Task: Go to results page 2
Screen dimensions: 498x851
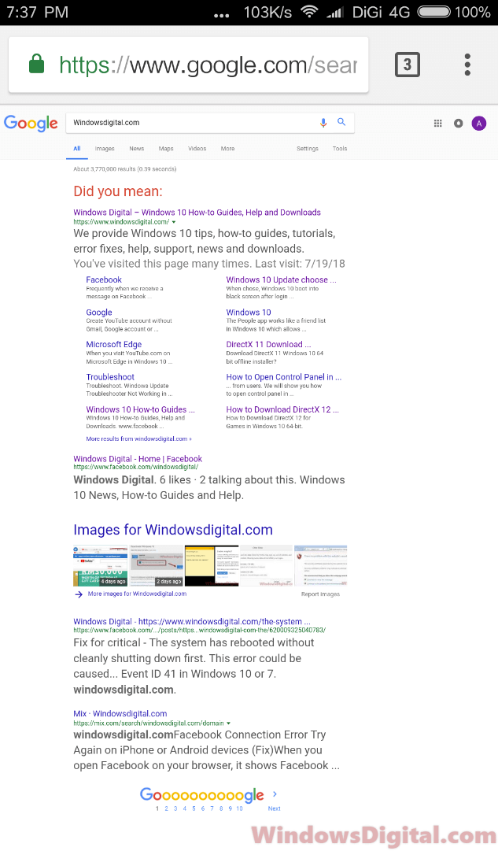Action: click(167, 808)
